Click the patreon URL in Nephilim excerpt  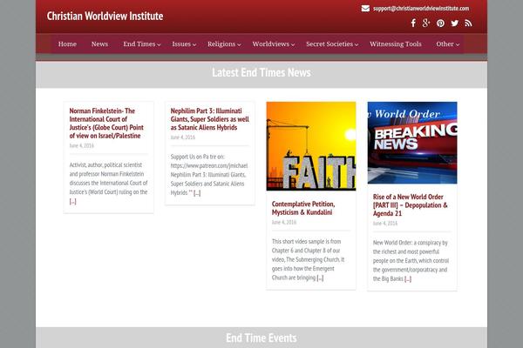(209, 166)
